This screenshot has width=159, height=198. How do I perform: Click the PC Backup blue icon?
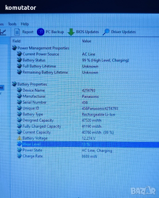pos(41,32)
